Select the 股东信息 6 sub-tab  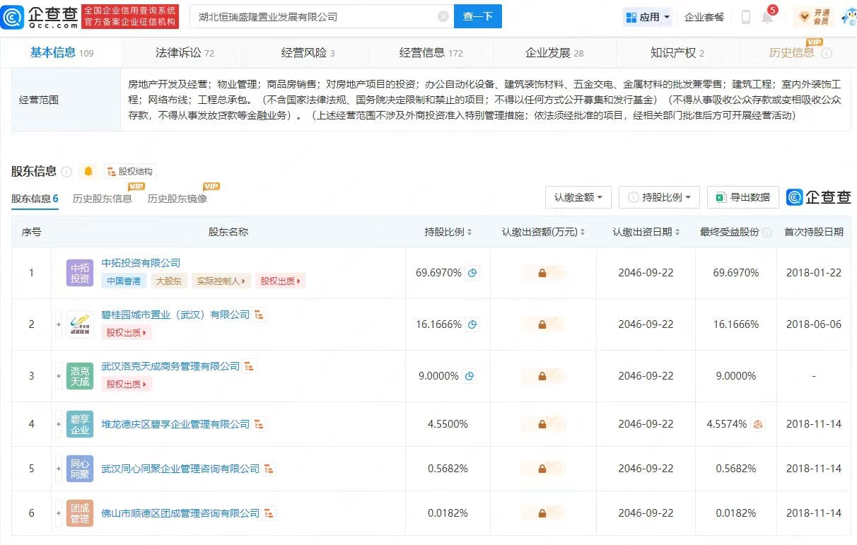(x=35, y=199)
